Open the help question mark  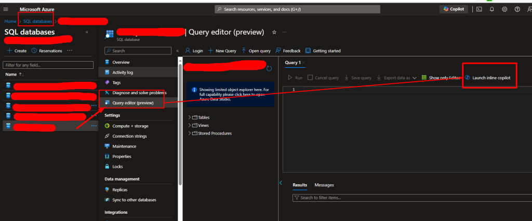517,9
